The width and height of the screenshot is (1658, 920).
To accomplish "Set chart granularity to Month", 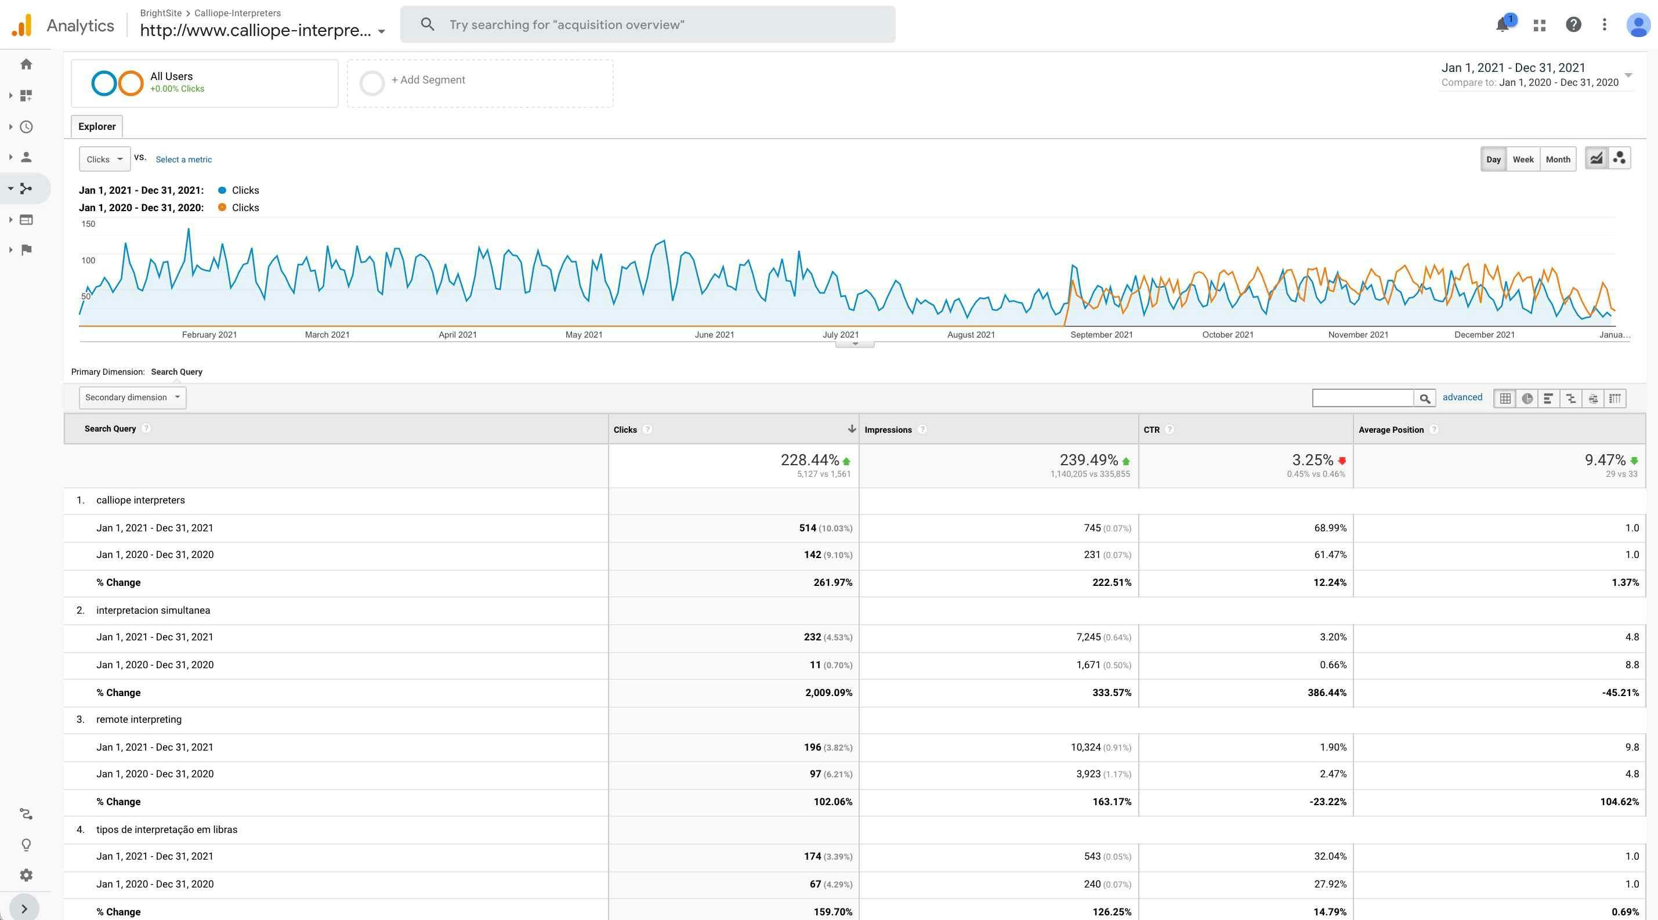I will (1558, 160).
